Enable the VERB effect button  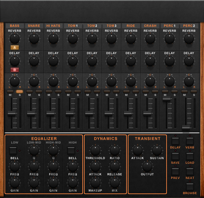190,141
